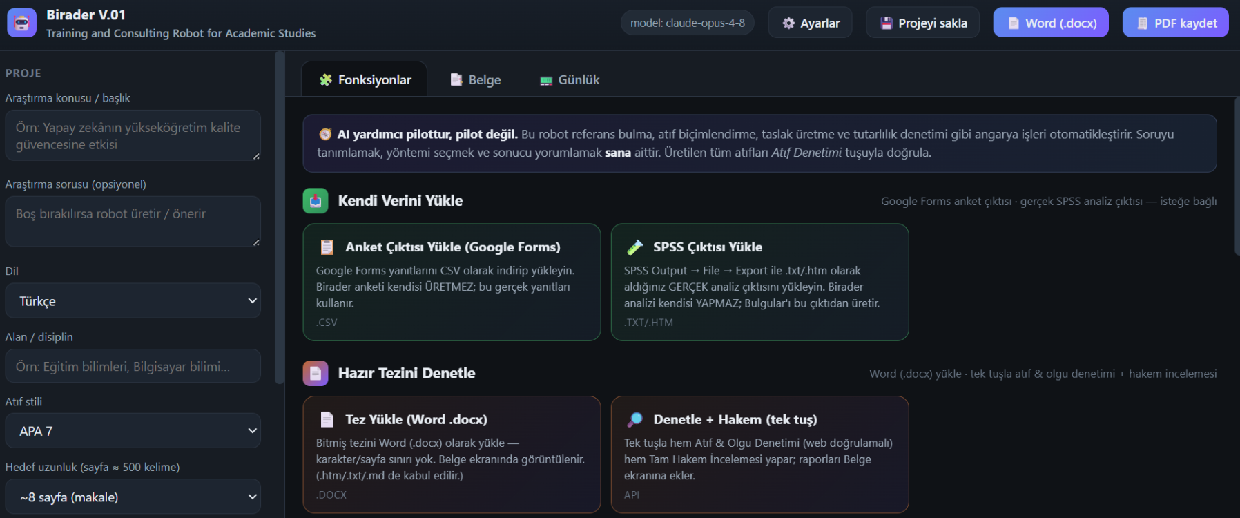Click the green Kendi Verini Yükle section icon
The image size is (1240, 518).
[x=316, y=201]
